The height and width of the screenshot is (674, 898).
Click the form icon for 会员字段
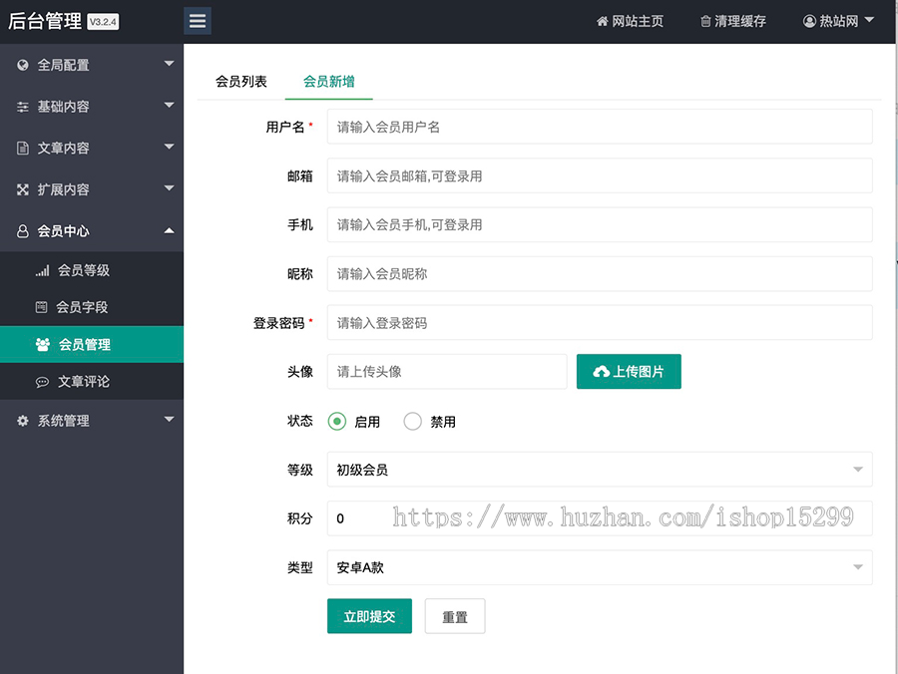pyautogui.click(x=41, y=307)
